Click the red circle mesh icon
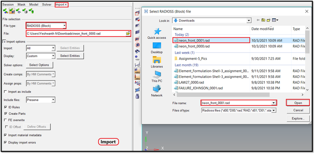315x154 pixels. (137, 45)
